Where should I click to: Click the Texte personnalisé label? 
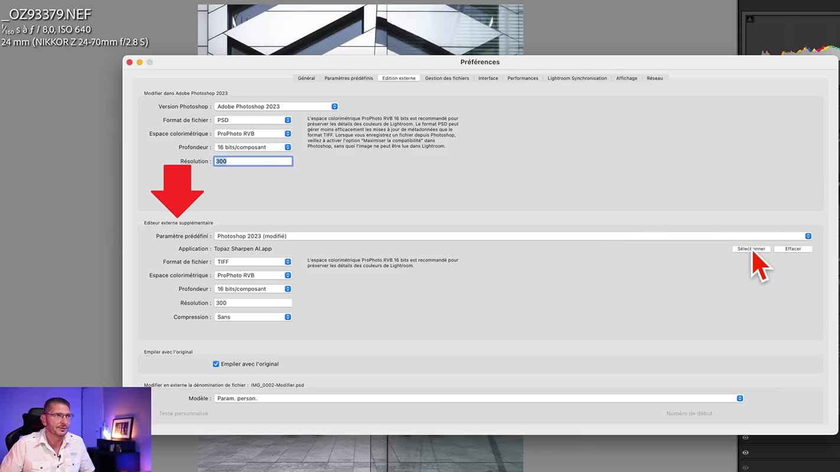184,414
